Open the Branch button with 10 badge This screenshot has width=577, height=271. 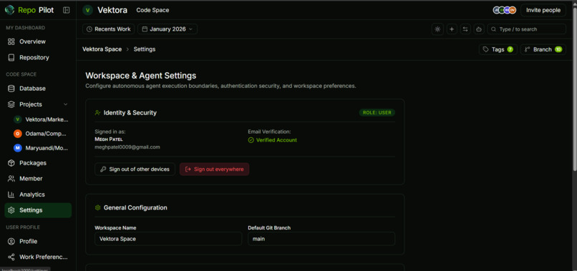click(x=543, y=49)
